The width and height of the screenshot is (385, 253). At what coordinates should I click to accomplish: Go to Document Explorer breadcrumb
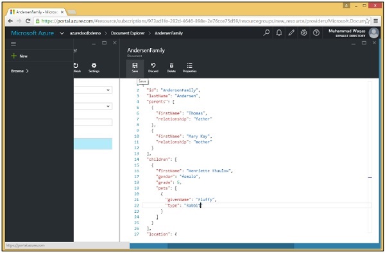point(128,33)
